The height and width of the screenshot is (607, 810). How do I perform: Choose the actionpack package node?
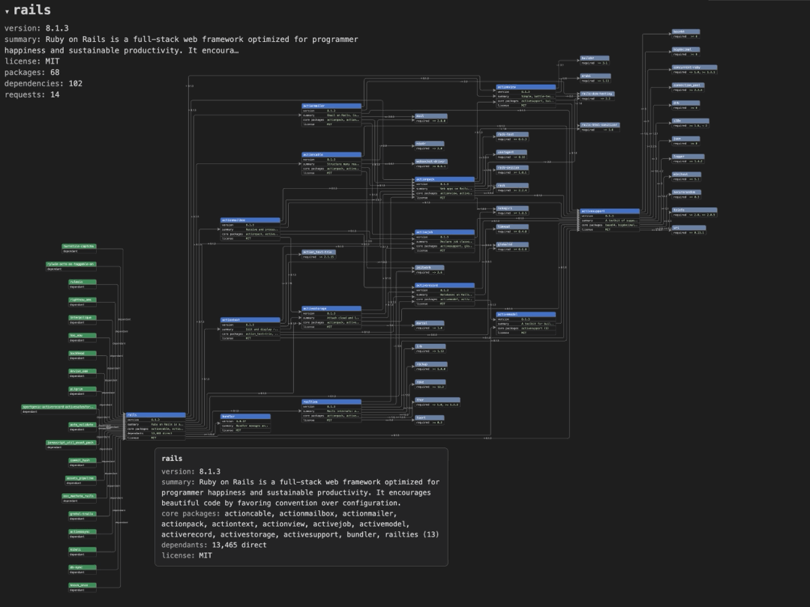tap(445, 188)
